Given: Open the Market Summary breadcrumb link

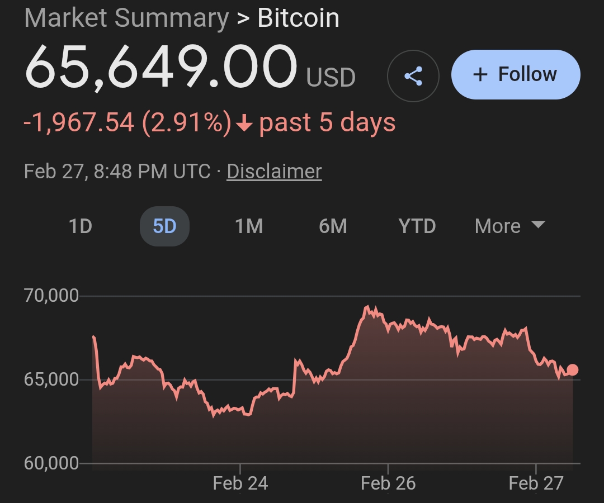Looking at the screenshot, I should [x=126, y=18].
